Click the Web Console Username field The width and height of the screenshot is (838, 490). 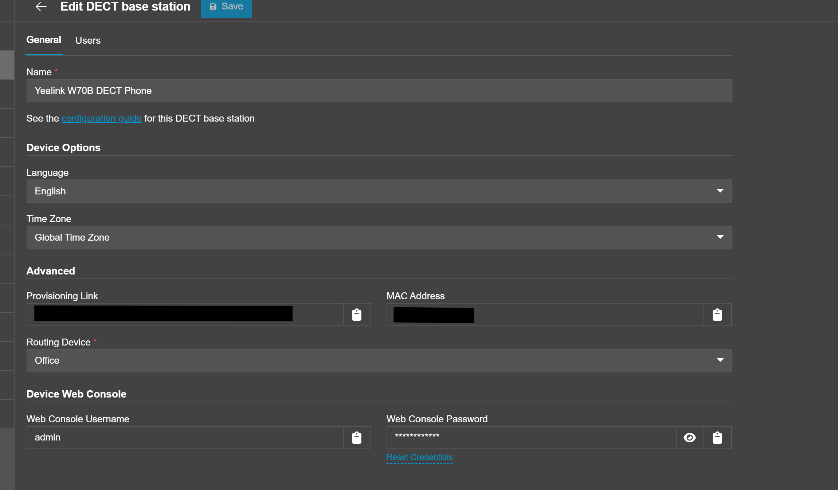coord(185,438)
